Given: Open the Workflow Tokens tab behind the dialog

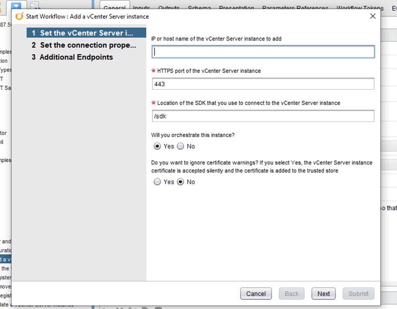Looking at the screenshot, I should point(360,8).
